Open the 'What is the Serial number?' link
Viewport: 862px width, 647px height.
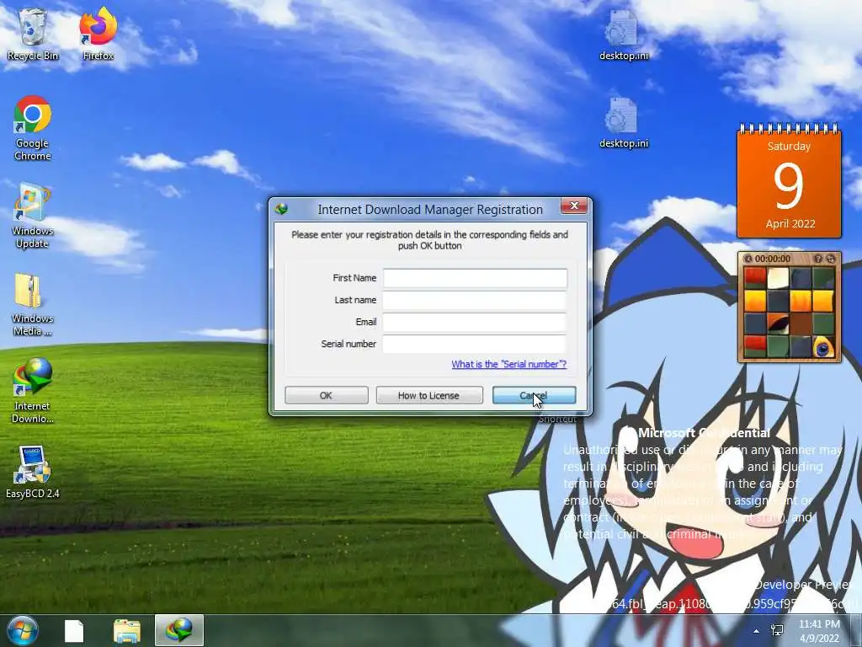(508, 364)
